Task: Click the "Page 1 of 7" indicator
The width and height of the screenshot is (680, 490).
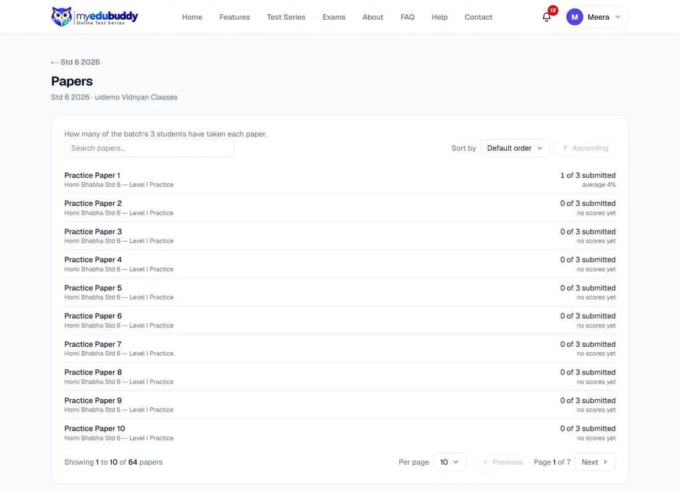Action: (552, 462)
